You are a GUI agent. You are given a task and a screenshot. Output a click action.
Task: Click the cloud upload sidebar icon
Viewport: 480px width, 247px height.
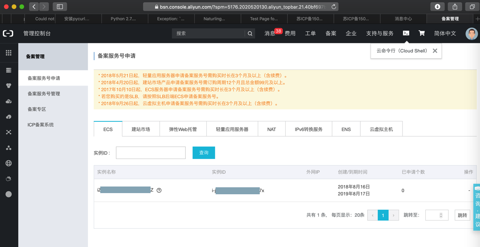[x=9, y=117]
